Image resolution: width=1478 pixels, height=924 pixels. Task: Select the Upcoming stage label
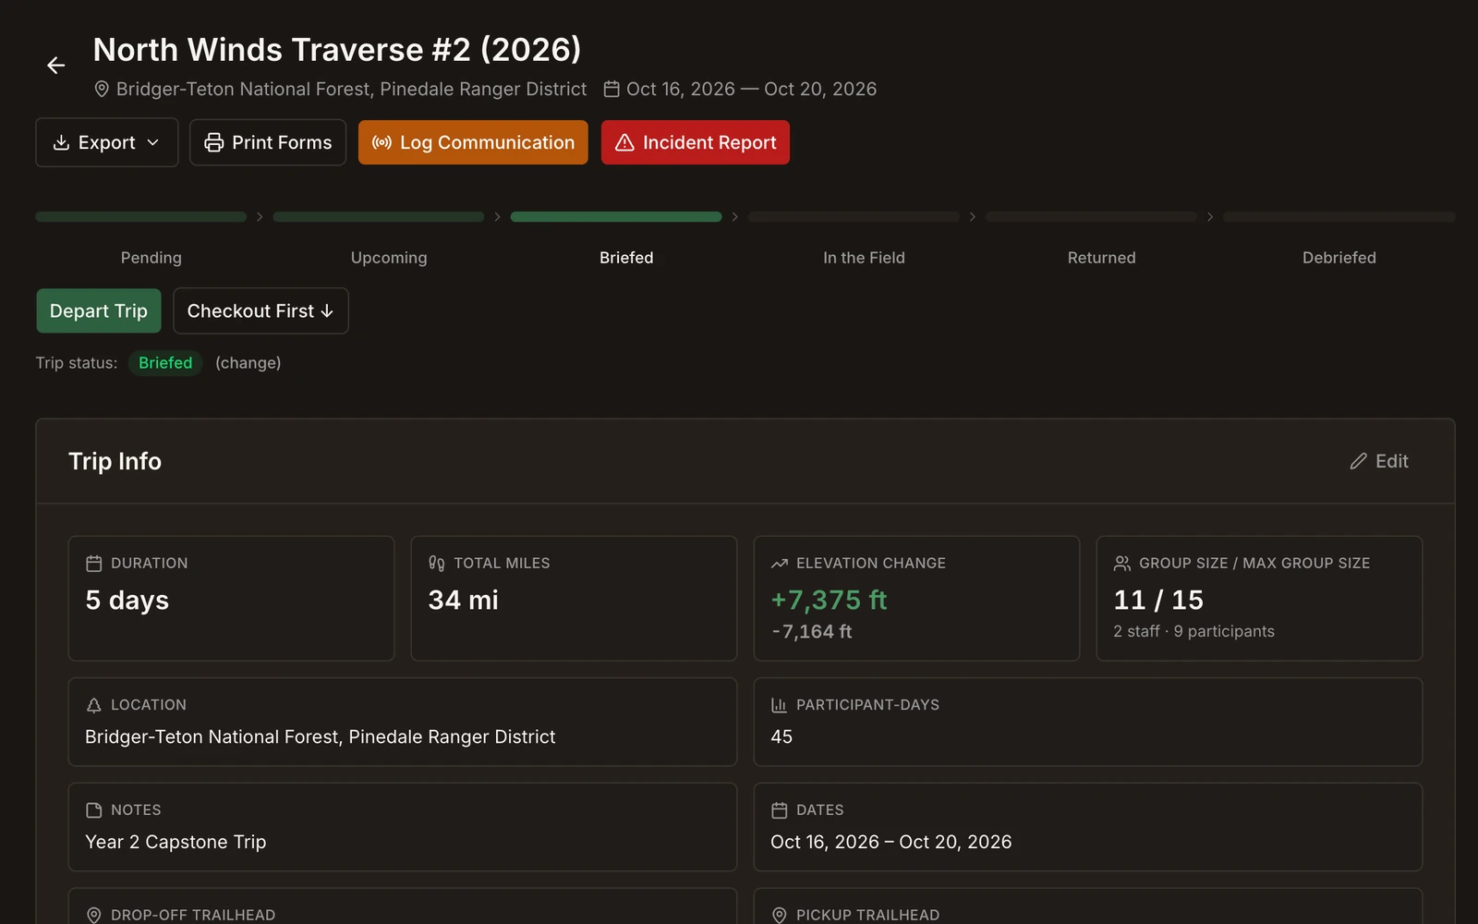[x=389, y=258]
